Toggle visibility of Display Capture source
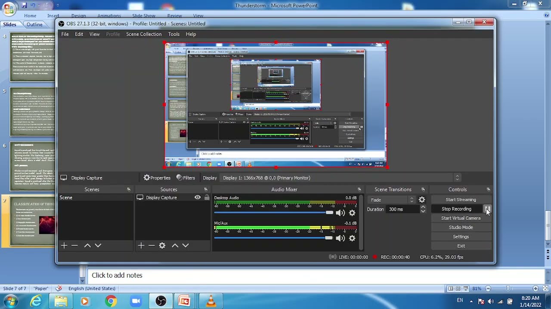This screenshot has width=551, height=309. [198, 197]
